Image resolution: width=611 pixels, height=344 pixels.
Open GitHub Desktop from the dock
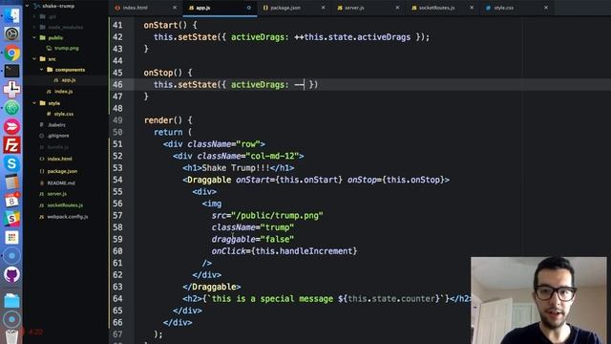tap(11, 274)
